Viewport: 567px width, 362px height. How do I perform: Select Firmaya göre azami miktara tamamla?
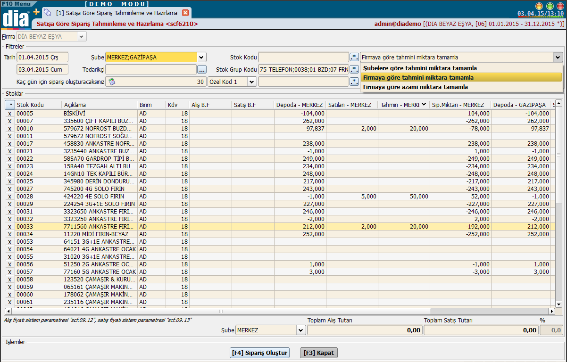(461, 87)
